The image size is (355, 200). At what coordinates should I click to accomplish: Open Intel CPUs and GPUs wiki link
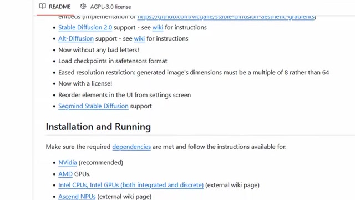[131, 185]
